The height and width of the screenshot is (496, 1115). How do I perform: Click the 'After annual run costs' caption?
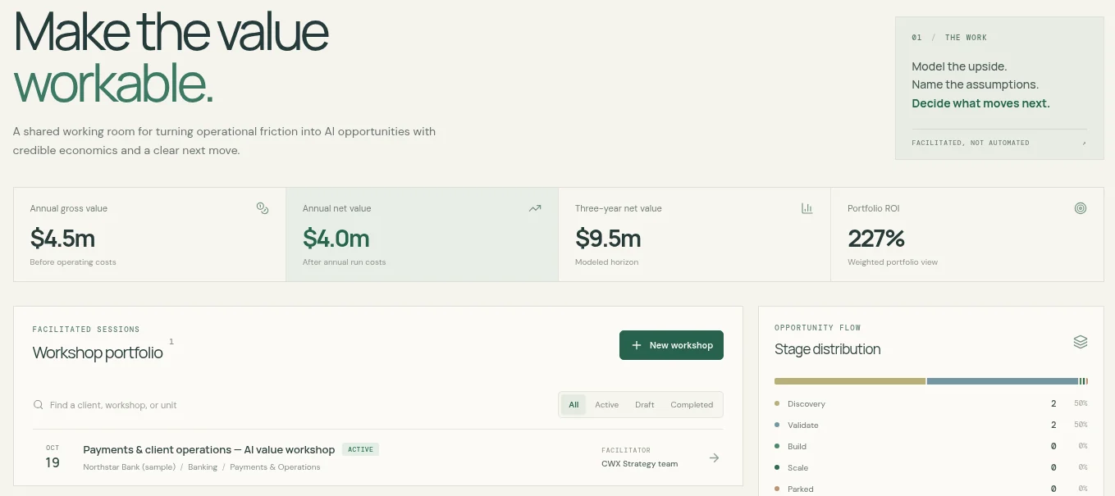click(344, 262)
